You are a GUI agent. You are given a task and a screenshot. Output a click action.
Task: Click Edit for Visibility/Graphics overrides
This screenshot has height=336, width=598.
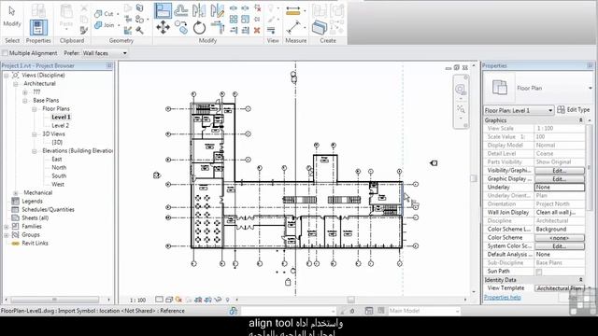tap(559, 171)
